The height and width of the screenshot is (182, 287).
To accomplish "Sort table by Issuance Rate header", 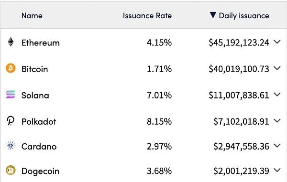I will (147, 16).
